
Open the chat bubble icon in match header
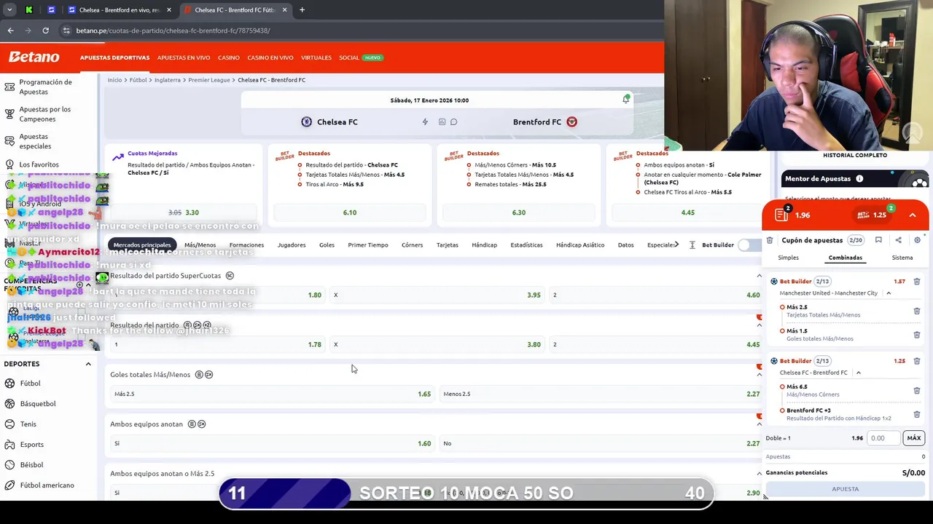point(453,122)
